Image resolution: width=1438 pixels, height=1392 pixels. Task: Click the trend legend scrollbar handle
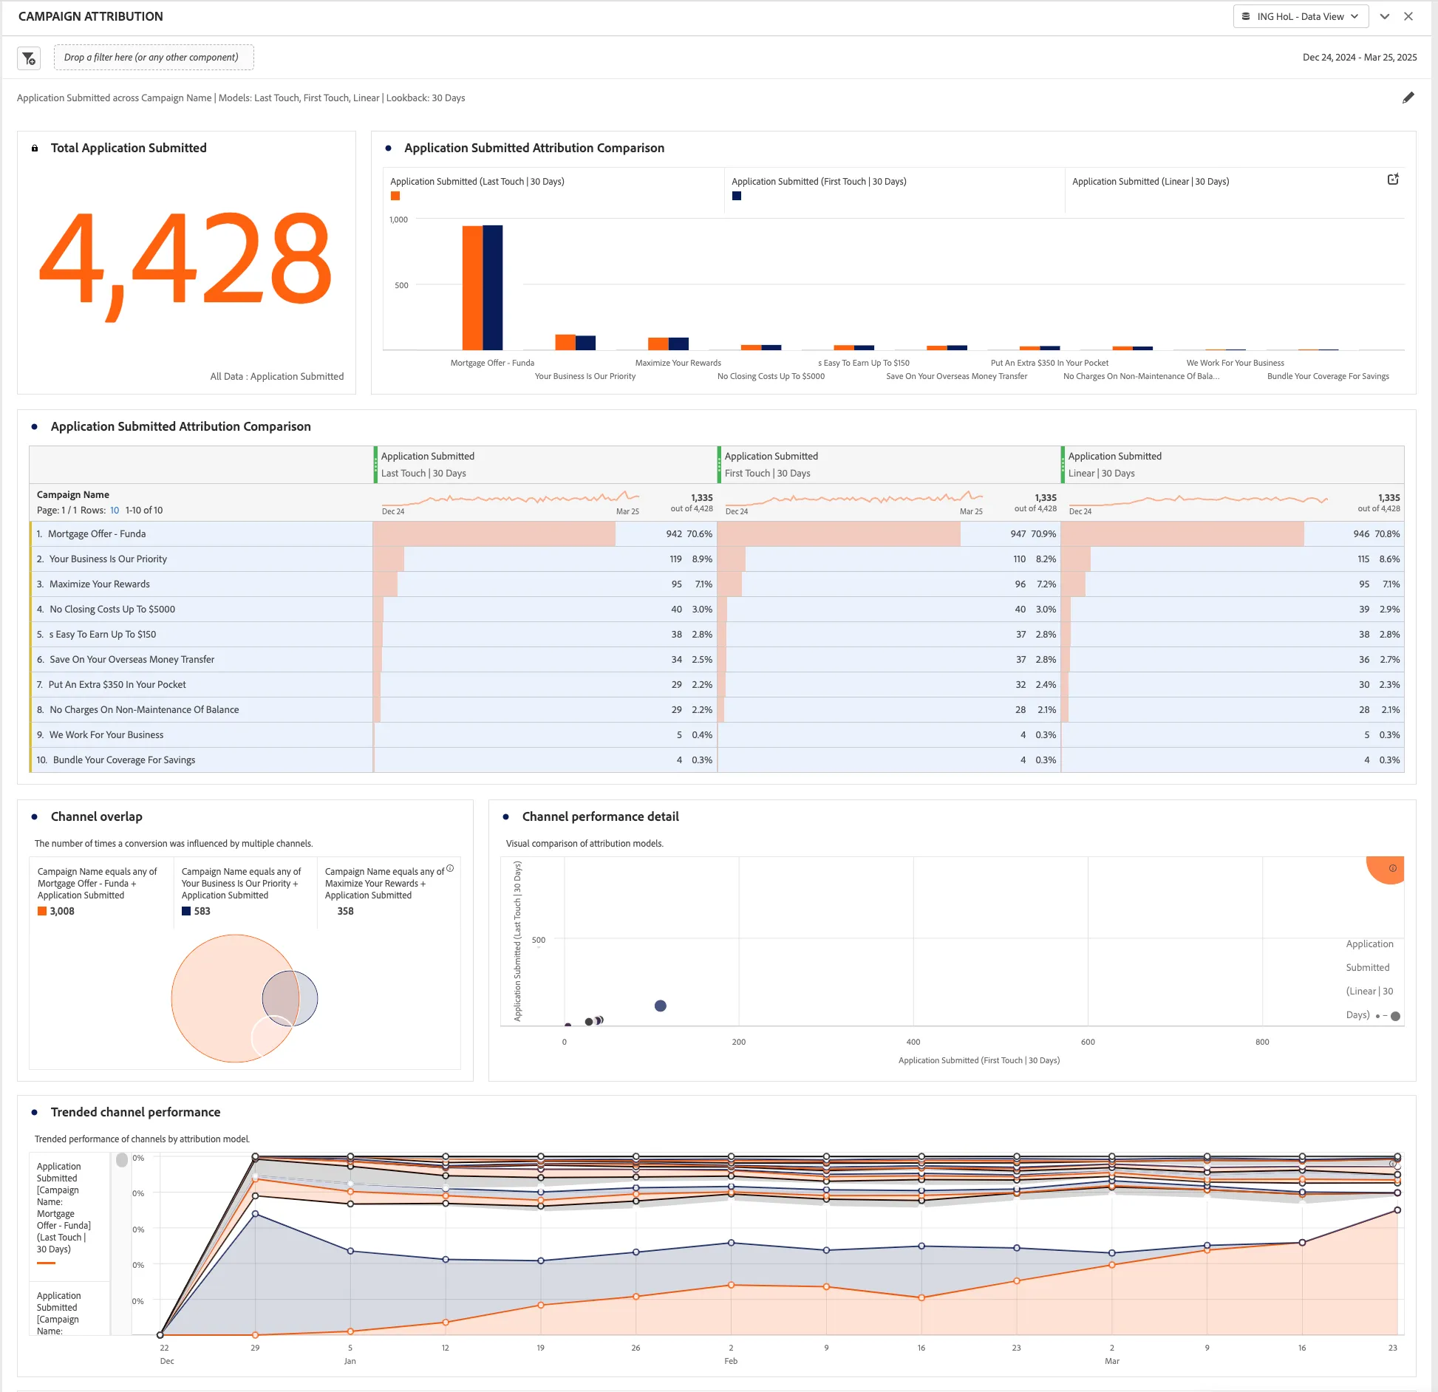(122, 1161)
